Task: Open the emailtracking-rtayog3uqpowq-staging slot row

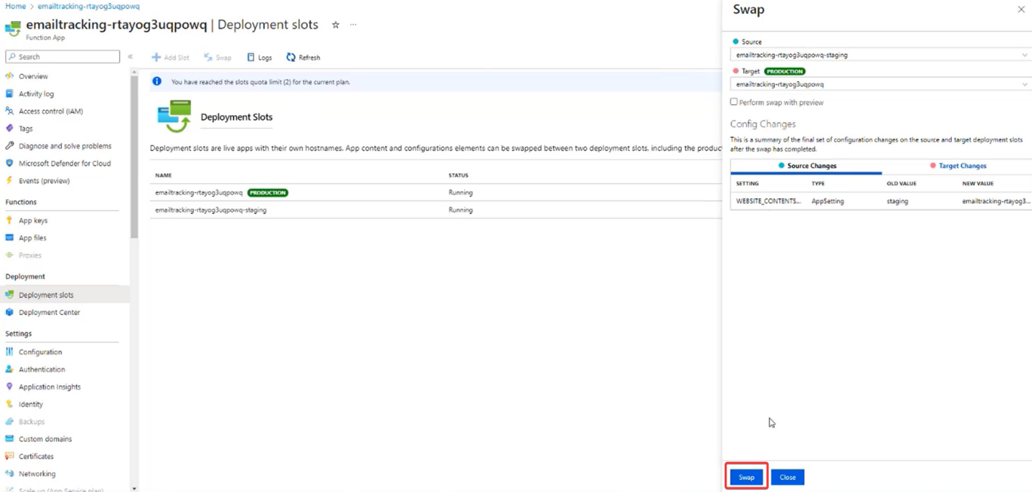Action: (x=435, y=210)
